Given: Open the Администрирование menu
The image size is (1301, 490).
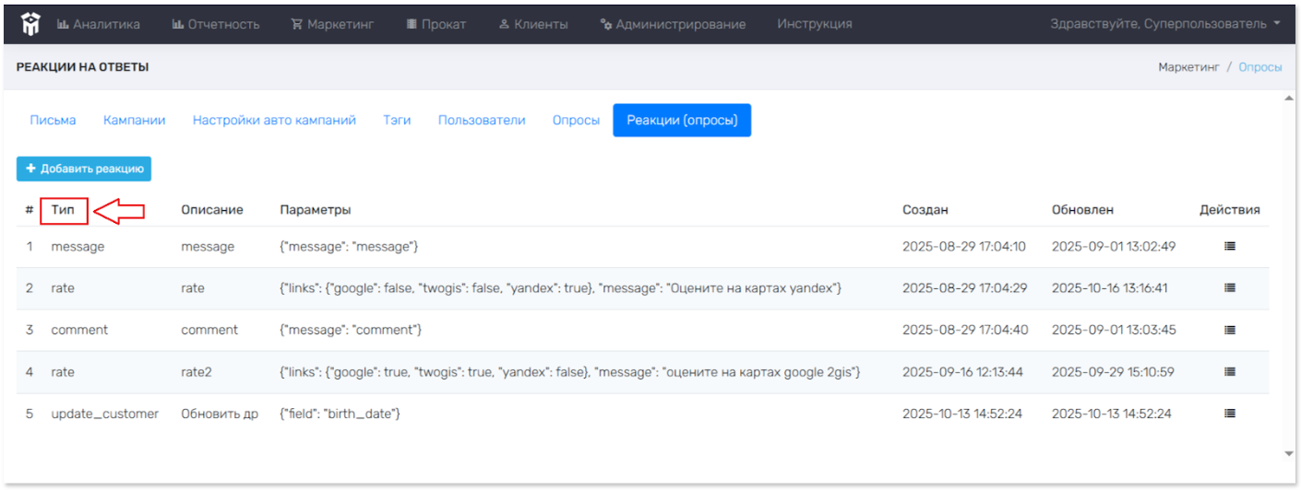Looking at the screenshot, I should (673, 24).
